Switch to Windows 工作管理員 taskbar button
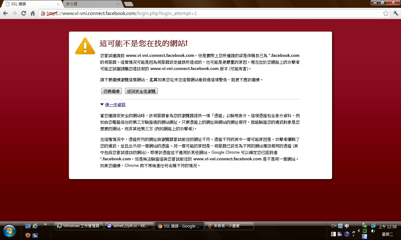Image resolution: width=401 pixels, height=240 pixels. tap(79, 226)
